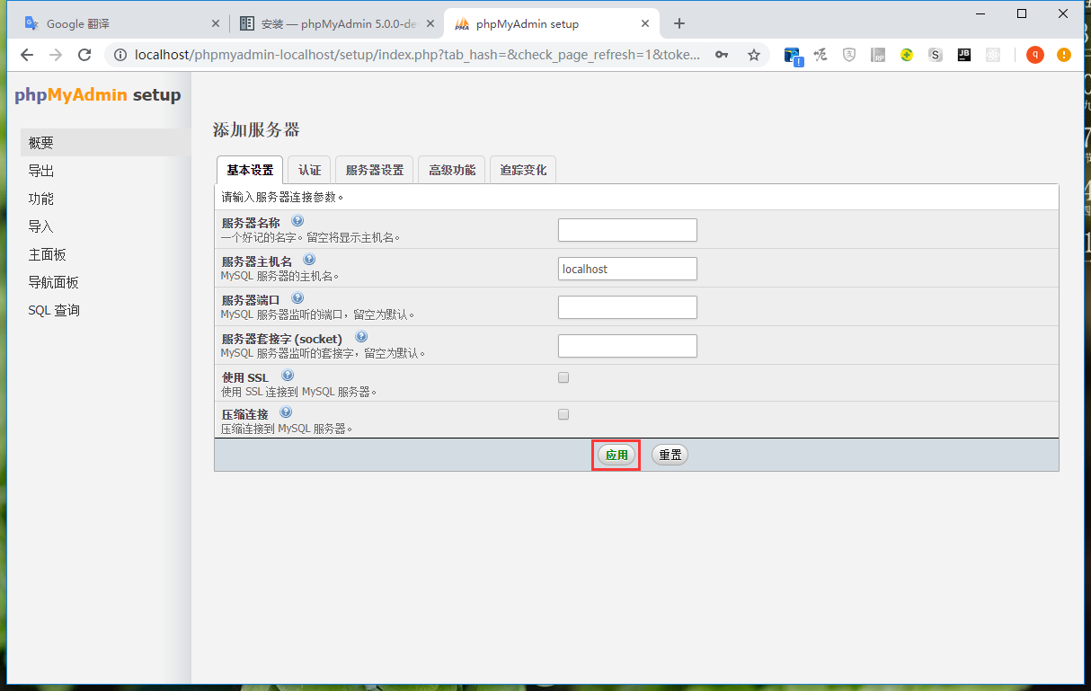1091x691 pixels.
Task: Close the phpMyAdmin setup tab
Action: [x=643, y=23]
